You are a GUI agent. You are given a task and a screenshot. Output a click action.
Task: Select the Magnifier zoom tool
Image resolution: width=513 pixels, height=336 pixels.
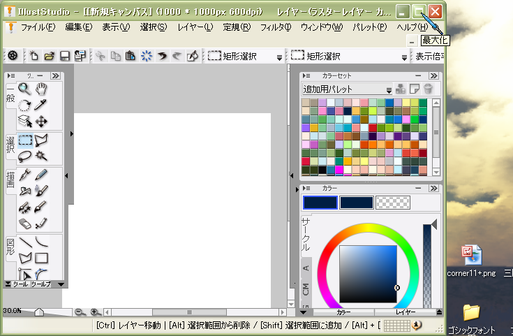tap(25, 89)
